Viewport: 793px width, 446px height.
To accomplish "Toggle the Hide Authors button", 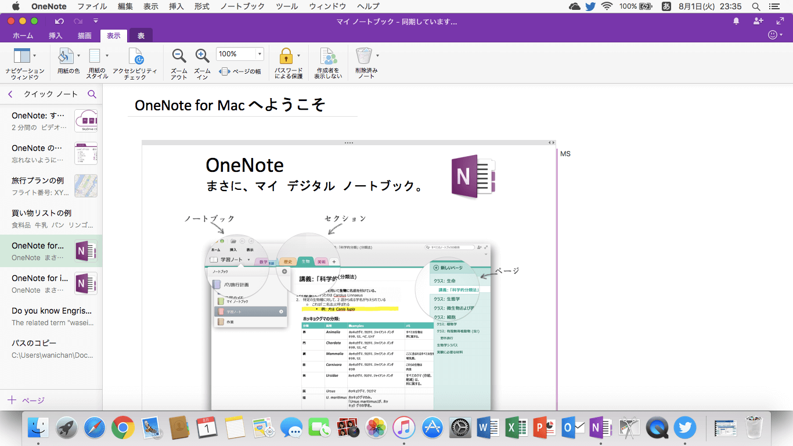I will tap(328, 63).
